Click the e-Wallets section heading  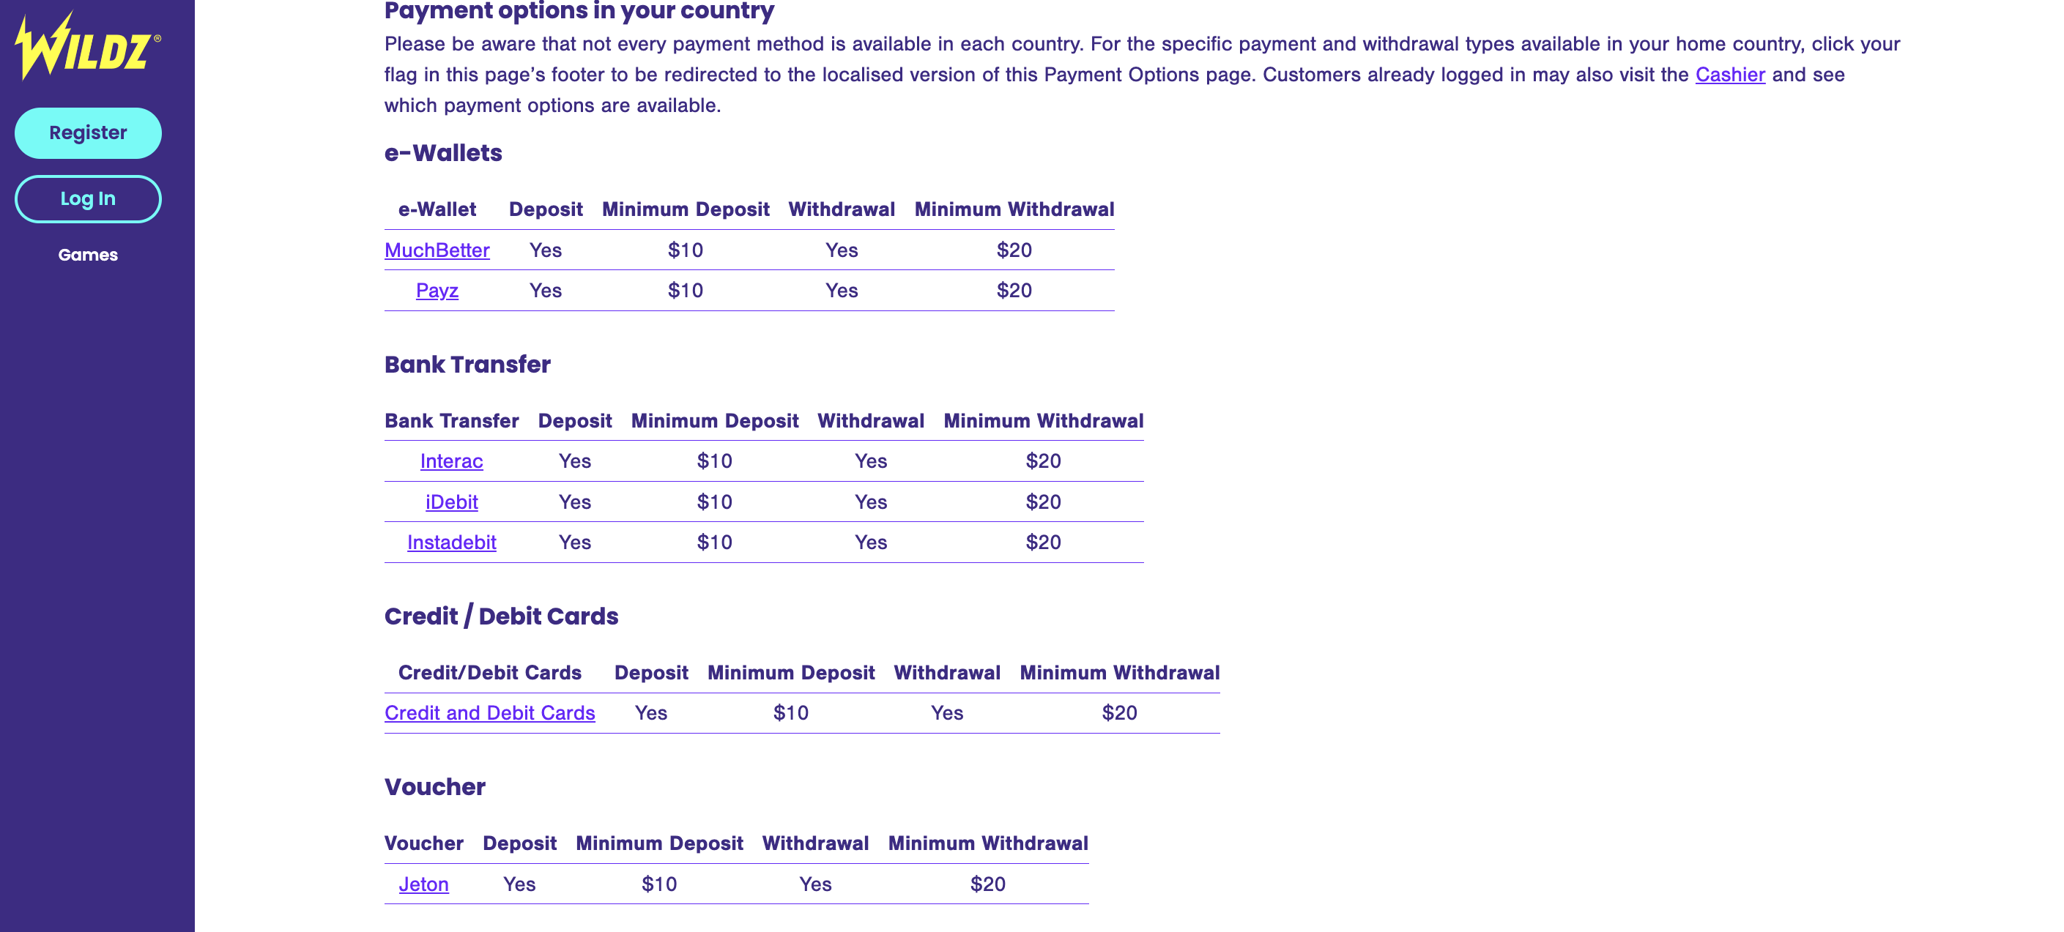[443, 153]
